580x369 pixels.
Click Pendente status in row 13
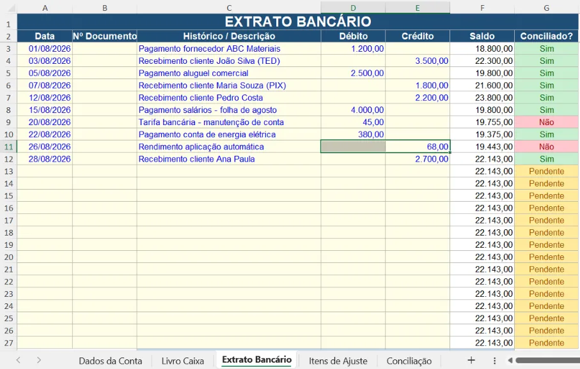546,171
